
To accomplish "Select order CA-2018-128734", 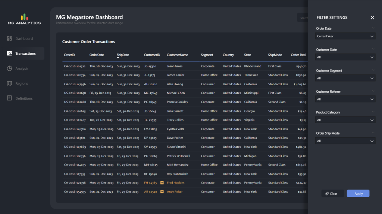I will 75,75.
